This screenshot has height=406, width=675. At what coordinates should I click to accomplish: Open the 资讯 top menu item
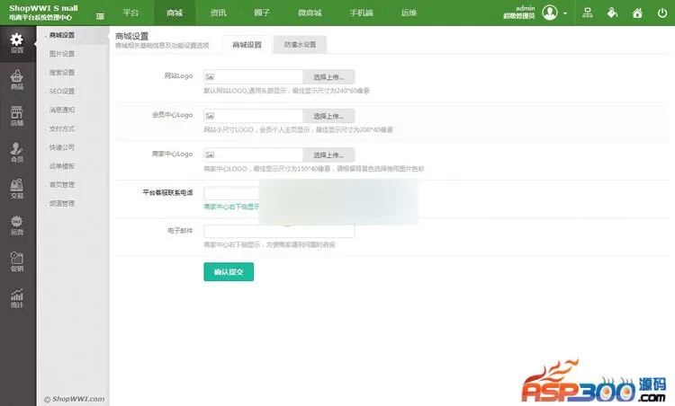tap(218, 13)
